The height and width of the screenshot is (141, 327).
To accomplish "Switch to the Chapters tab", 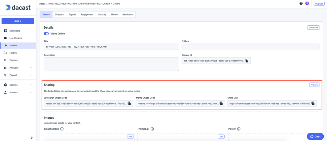I will click(59, 14).
